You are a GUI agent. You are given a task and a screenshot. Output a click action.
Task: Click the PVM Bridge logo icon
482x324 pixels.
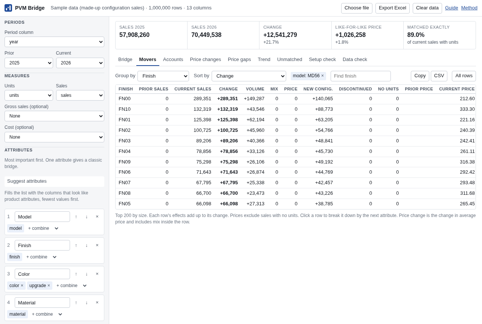8,8
